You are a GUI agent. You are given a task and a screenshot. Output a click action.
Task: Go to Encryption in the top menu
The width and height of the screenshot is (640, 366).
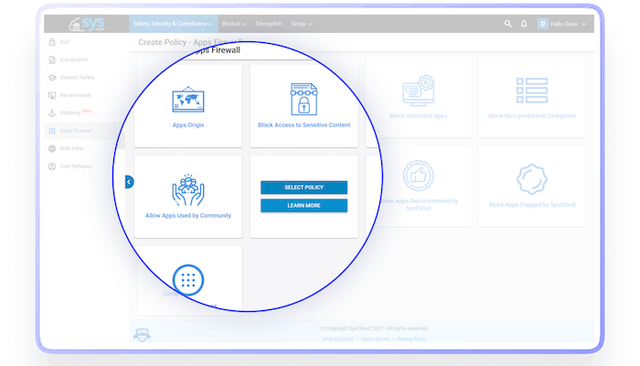269,23
